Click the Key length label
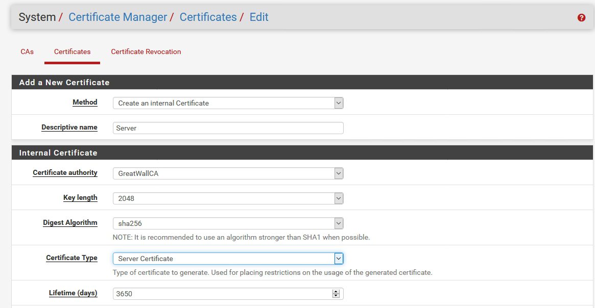The height and width of the screenshot is (308, 595). coord(80,198)
